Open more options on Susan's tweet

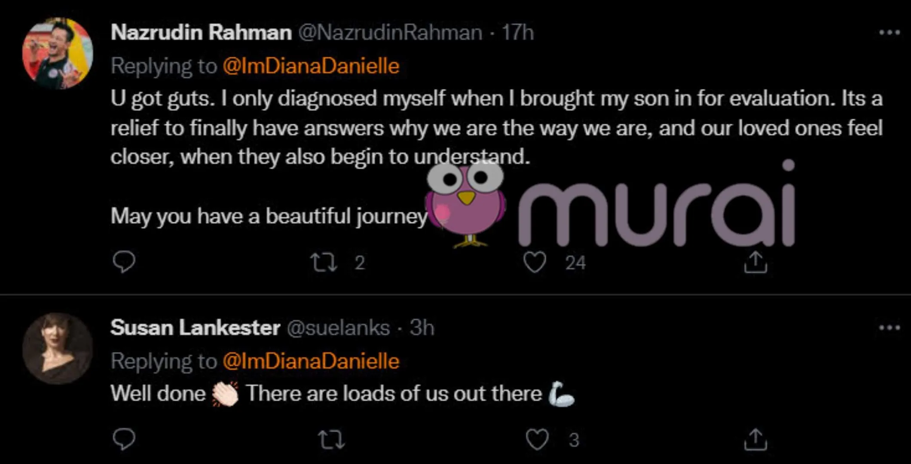coord(889,328)
